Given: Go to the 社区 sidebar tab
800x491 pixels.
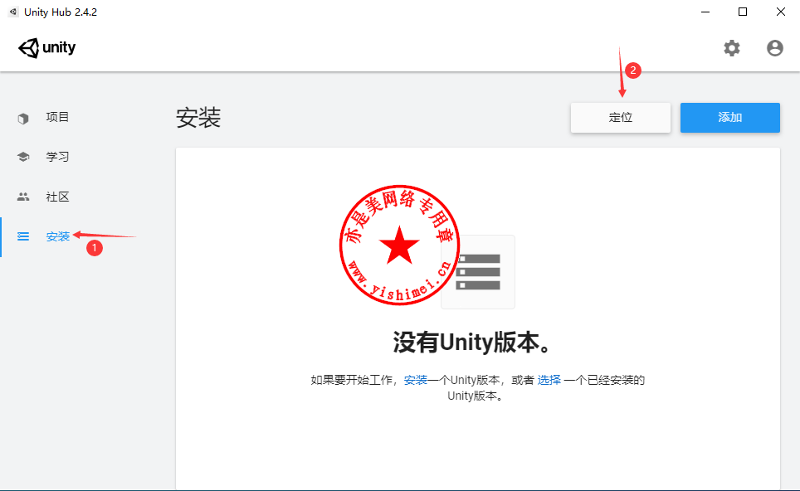Looking at the screenshot, I should click(57, 197).
